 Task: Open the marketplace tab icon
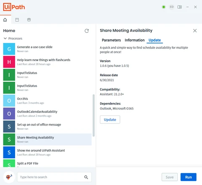point(29,20)
